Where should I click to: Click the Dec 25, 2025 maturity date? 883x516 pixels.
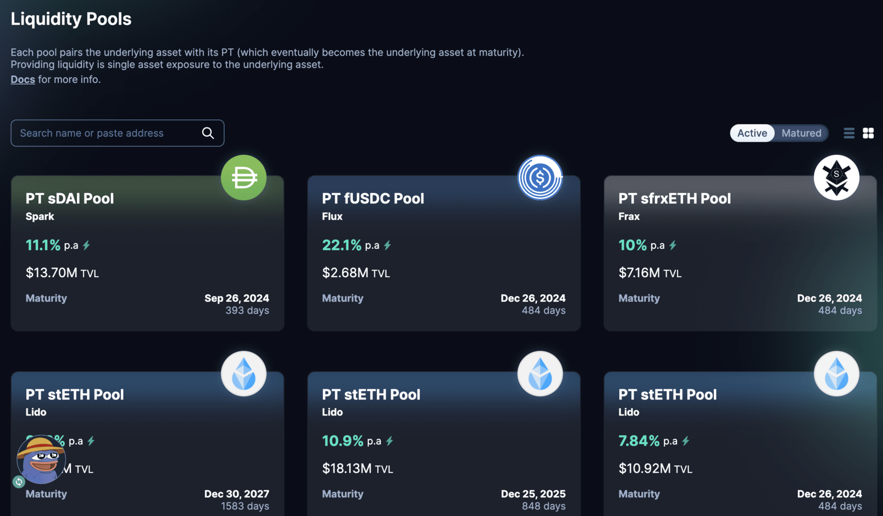[x=533, y=493]
